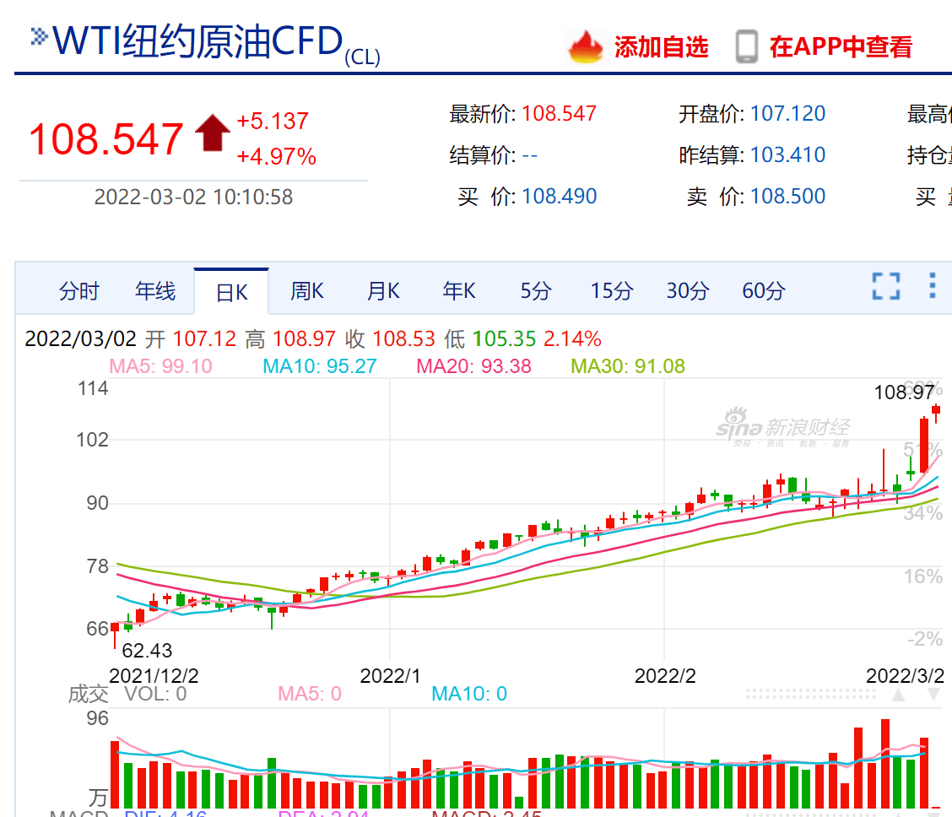Click the phone icon beside 在APP中查看
Screen dimensions: 952x817
(x=747, y=46)
